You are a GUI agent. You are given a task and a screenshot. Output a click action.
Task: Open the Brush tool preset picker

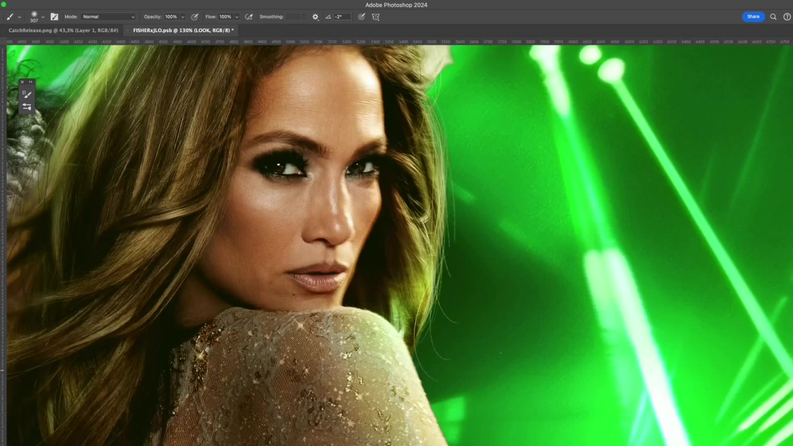point(10,17)
